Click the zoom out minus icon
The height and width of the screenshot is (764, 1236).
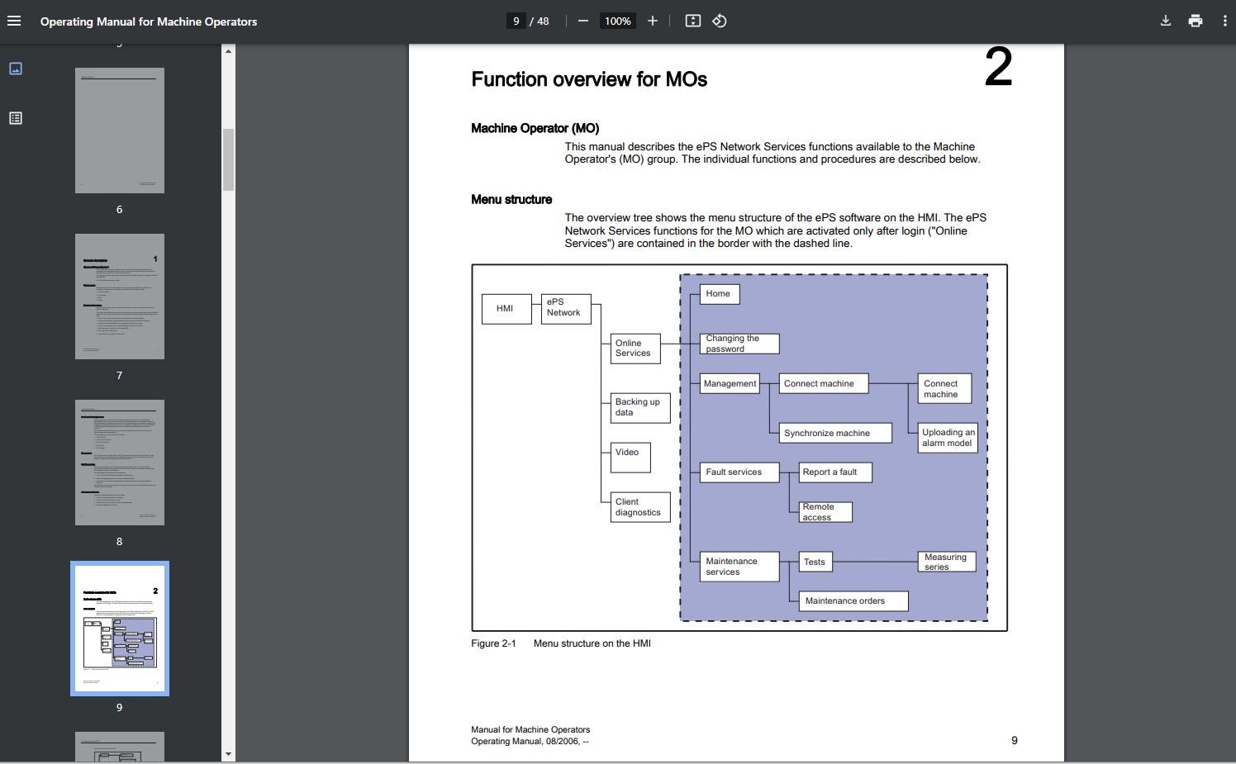click(583, 21)
